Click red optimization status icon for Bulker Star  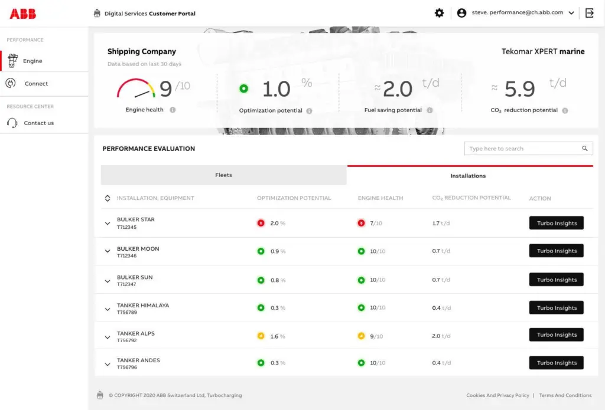pos(261,223)
